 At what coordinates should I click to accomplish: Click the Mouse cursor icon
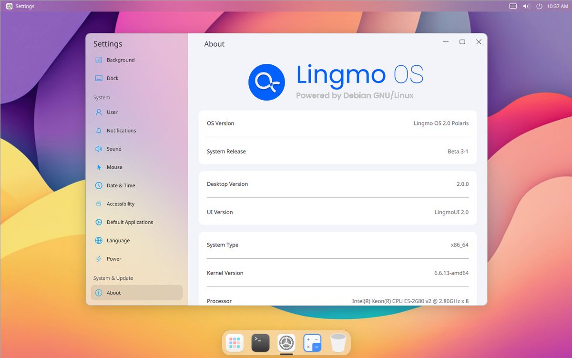click(x=99, y=167)
